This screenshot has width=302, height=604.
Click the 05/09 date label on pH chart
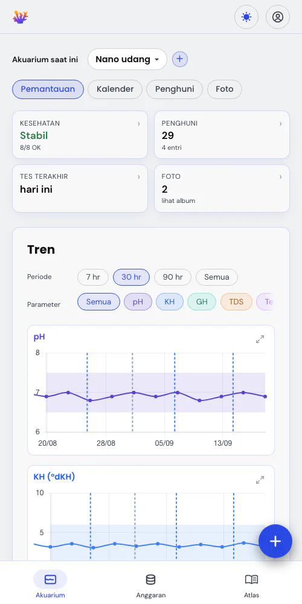164,443
